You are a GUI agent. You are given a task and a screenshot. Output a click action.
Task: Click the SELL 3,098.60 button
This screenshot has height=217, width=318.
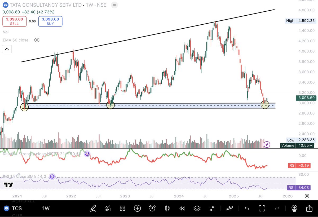point(15,21)
